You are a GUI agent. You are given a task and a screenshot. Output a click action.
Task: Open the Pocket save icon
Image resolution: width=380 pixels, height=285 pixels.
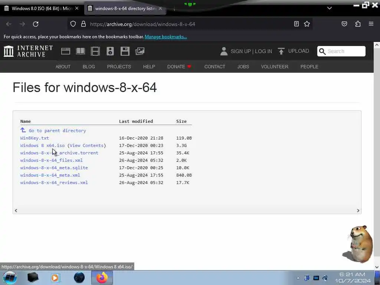pos(344,24)
